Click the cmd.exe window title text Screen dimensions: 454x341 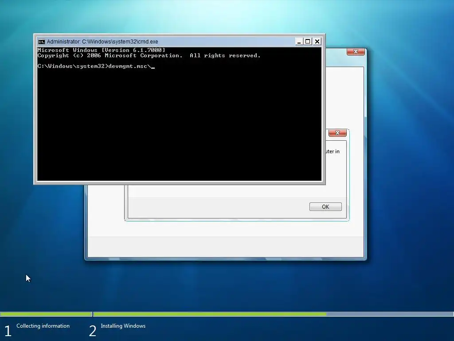click(x=102, y=41)
